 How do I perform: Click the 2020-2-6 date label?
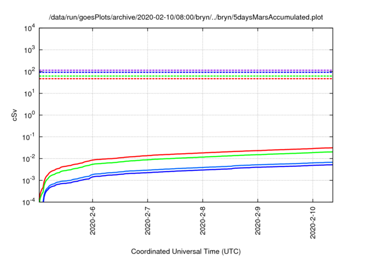pyautogui.click(x=93, y=221)
